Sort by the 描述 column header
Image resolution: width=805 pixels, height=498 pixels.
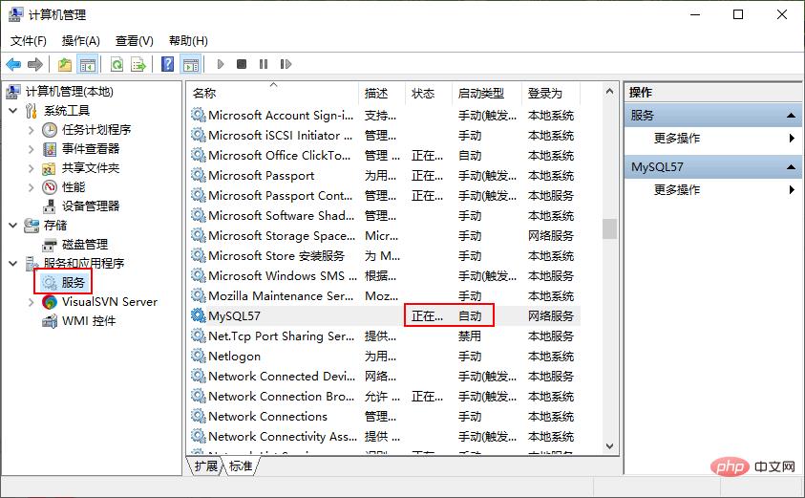pos(381,93)
